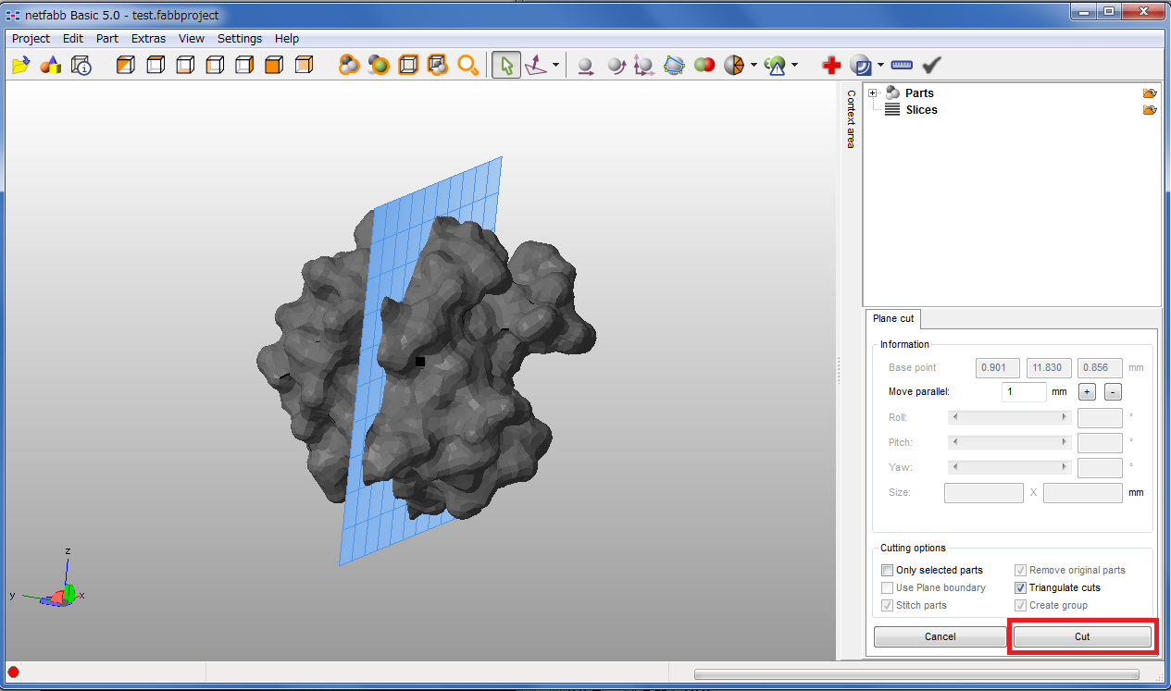Cancel the plane cut operation
1171x691 pixels.
click(940, 636)
